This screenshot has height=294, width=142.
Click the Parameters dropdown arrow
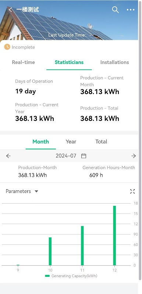36,191
